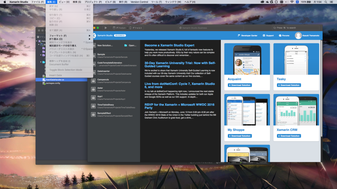The image size is (337, 189).
Task: Expand the フォーマット (F) submenu
Action: [69, 36]
